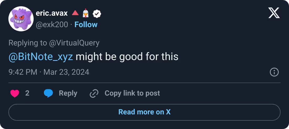The image size is (289, 129).
Task: Click the verified checkmark badge
Action: [97, 14]
